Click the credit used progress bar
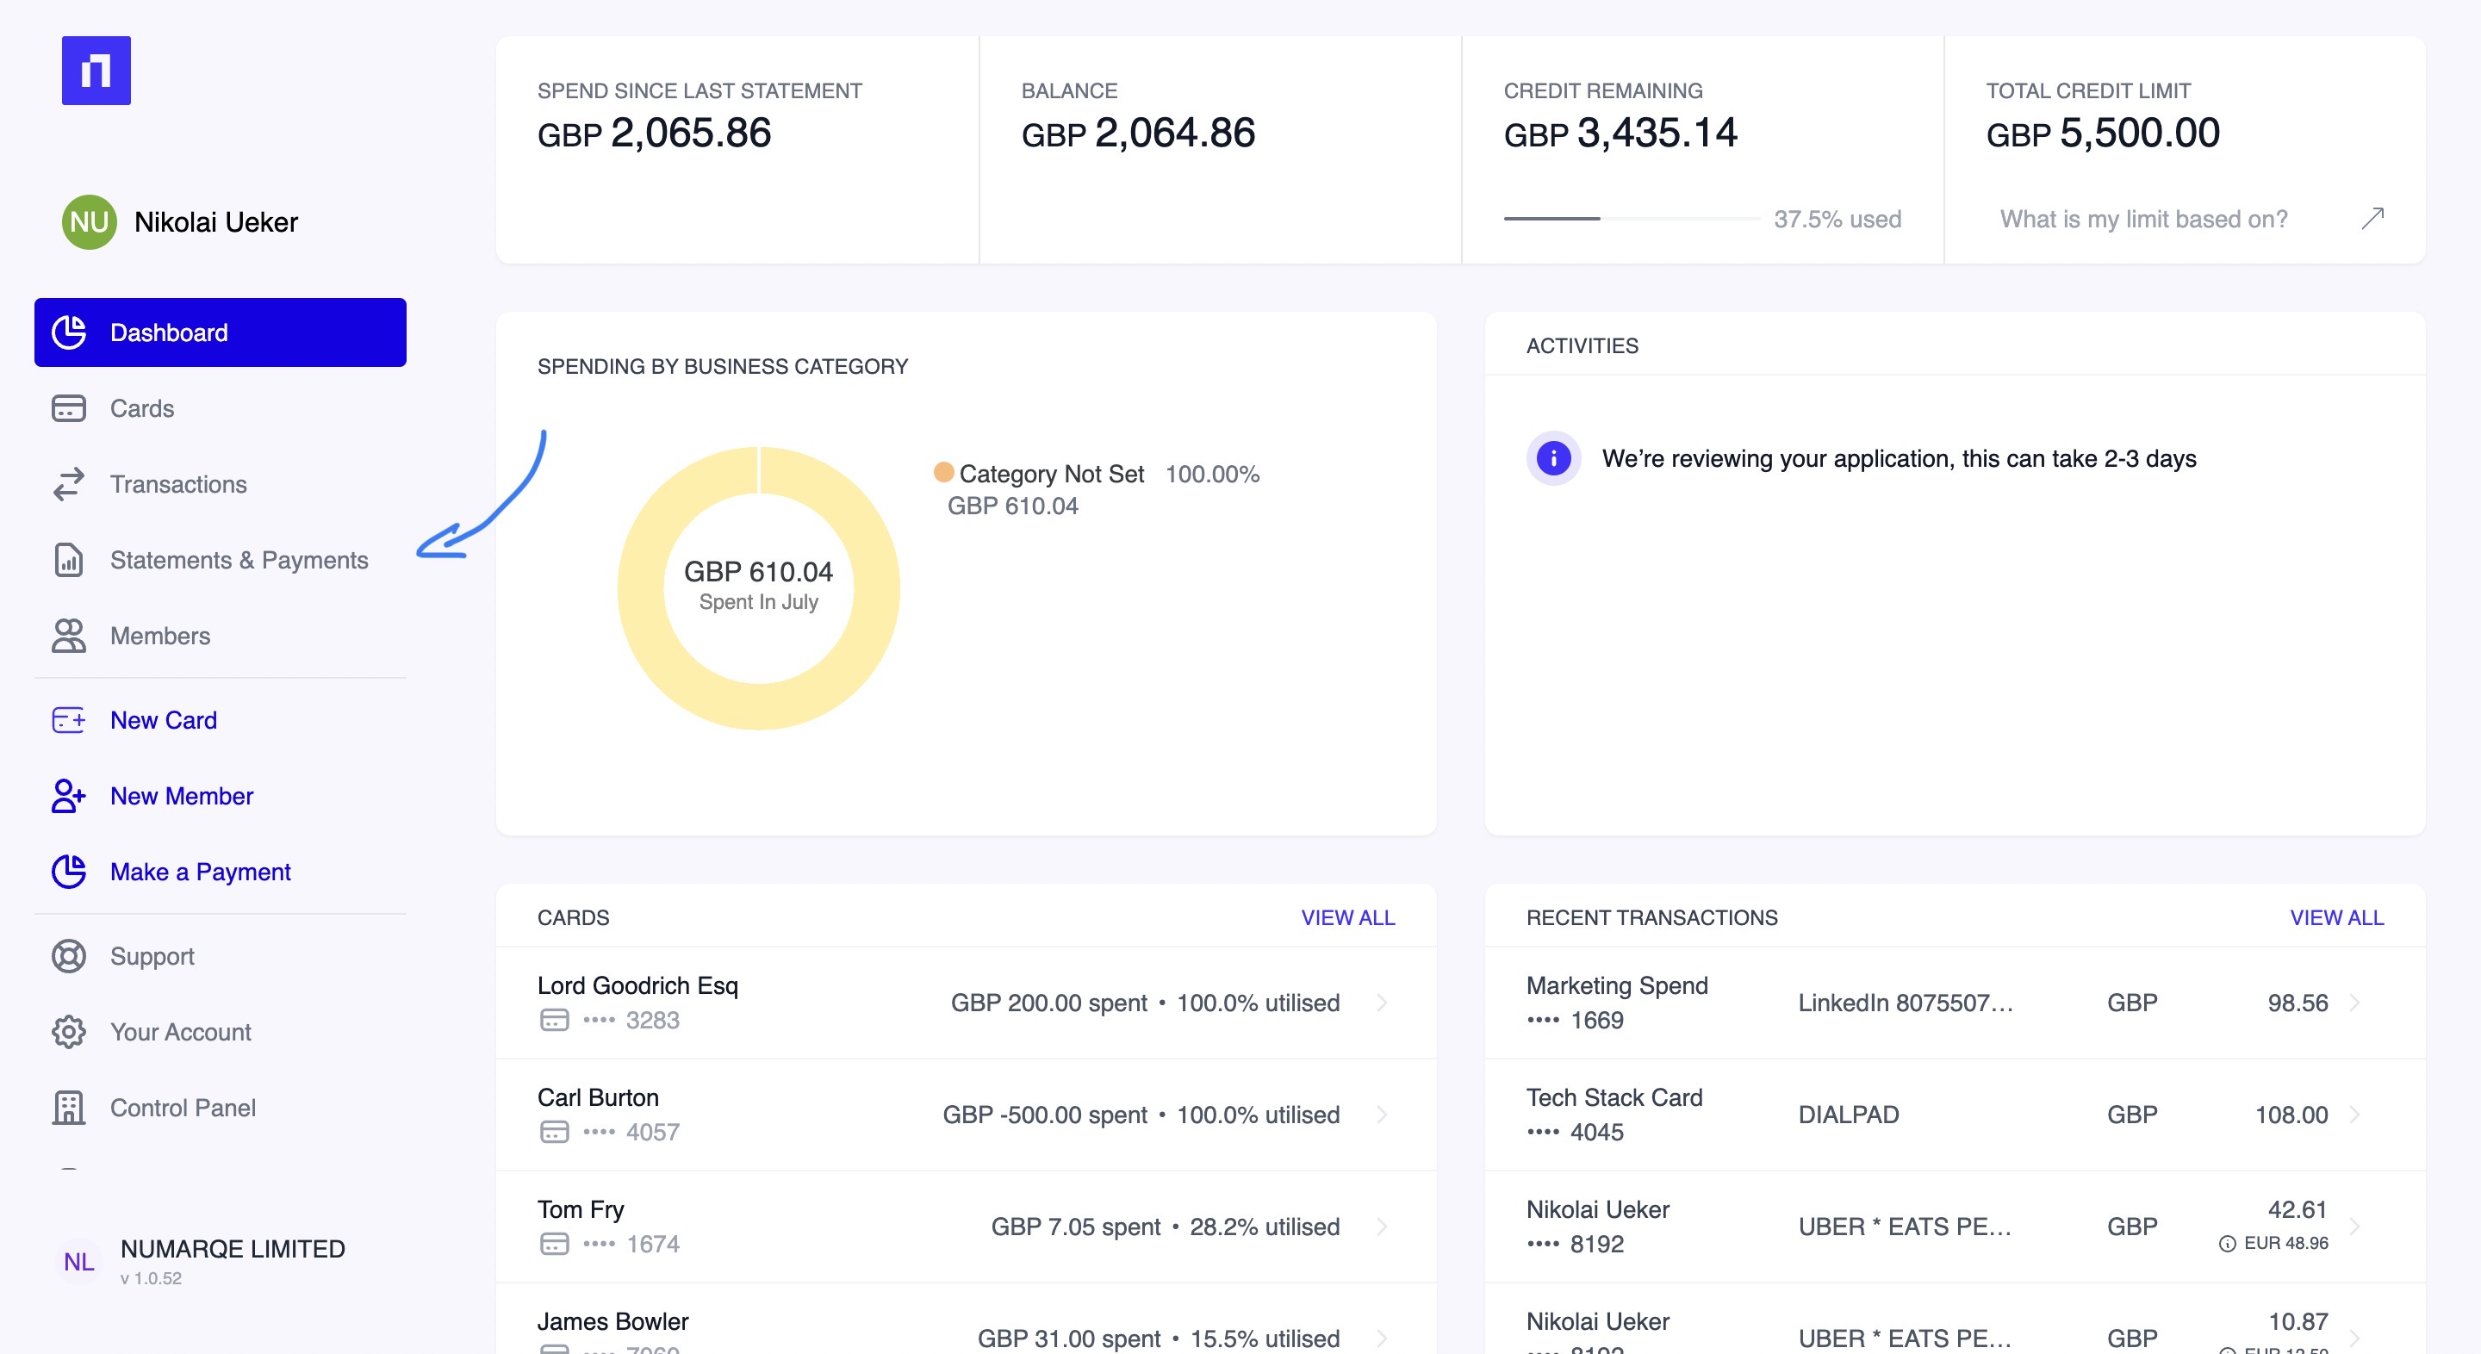The height and width of the screenshot is (1354, 2481). click(x=1631, y=220)
